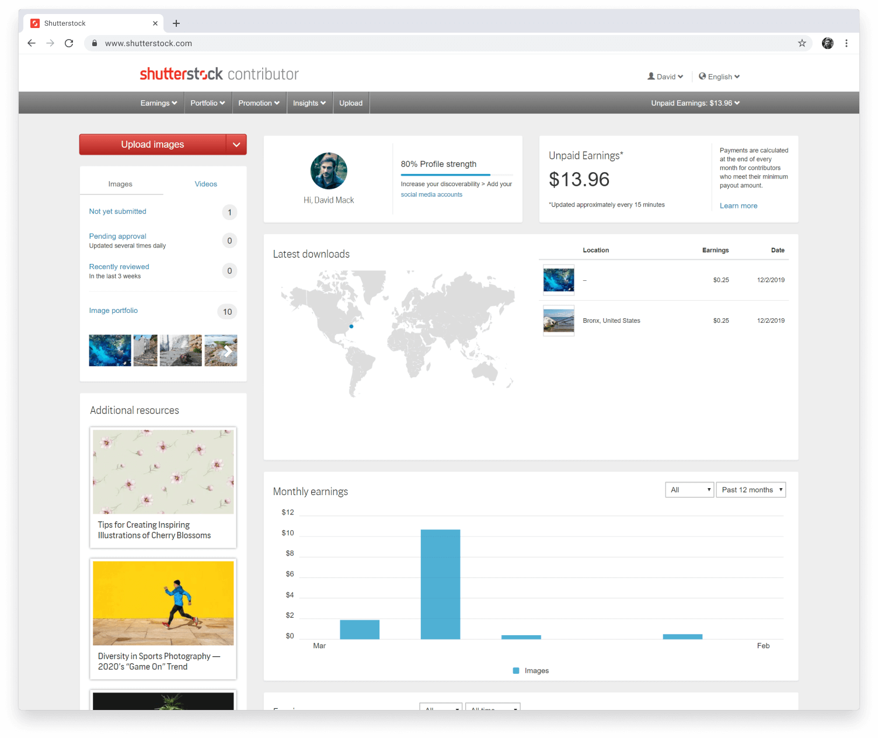The width and height of the screenshot is (878, 738).
Task: Open the Chrome three-dot menu
Action: click(846, 43)
